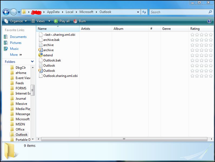Click the extend file icon

coord(41,55)
